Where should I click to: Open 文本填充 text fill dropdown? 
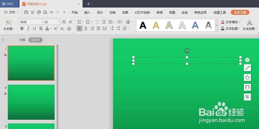(231, 22)
